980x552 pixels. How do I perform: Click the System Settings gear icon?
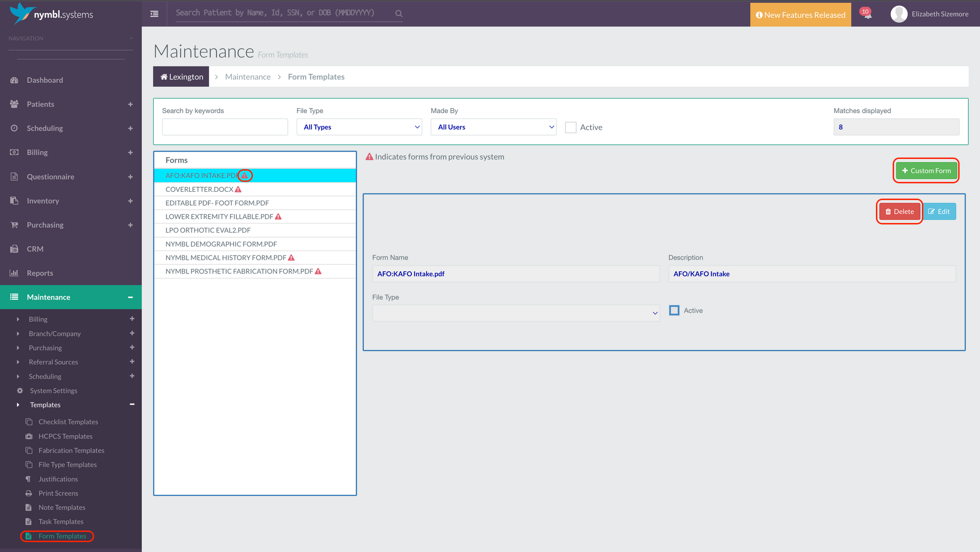pos(20,391)
